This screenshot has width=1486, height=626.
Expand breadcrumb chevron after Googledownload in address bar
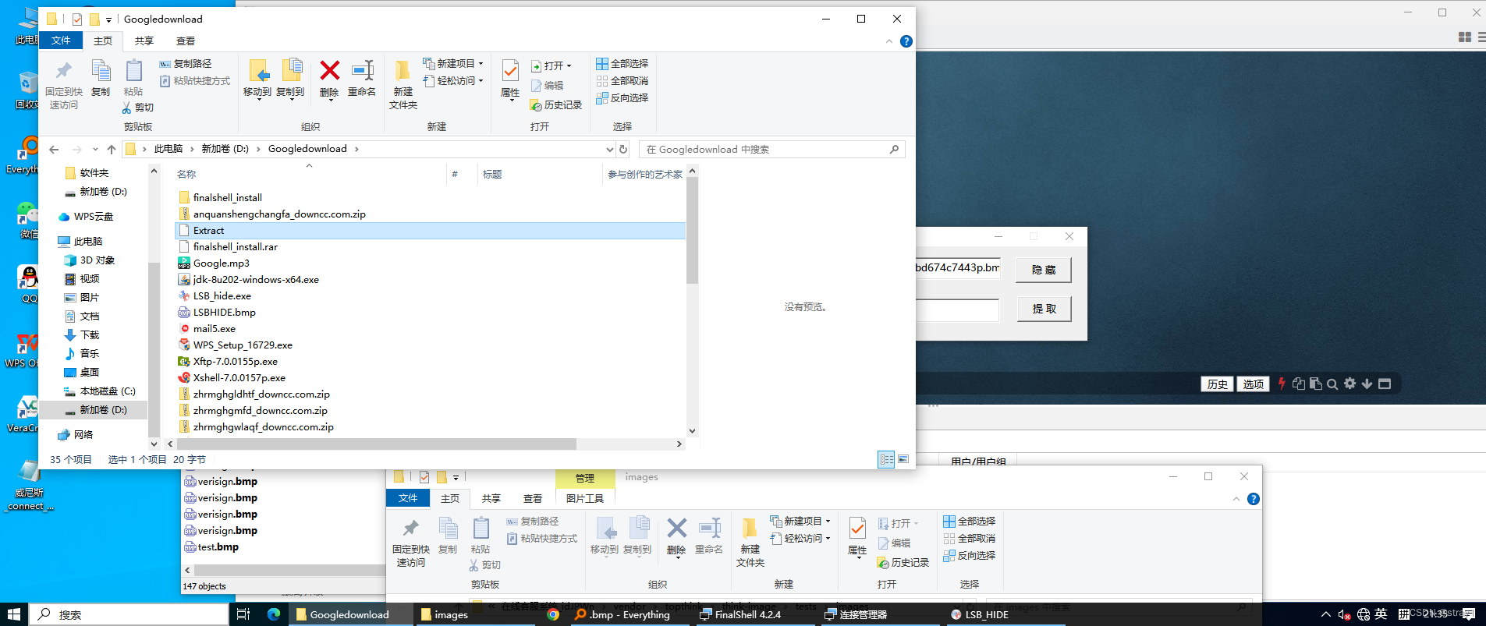pos(356,149)
